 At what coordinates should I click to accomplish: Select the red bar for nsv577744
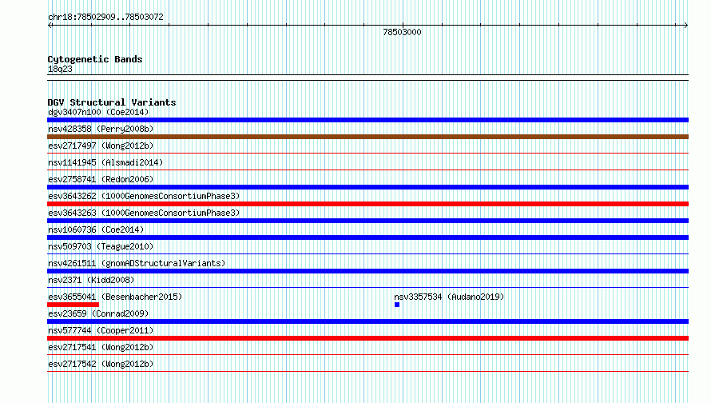(x=367, y=338)
